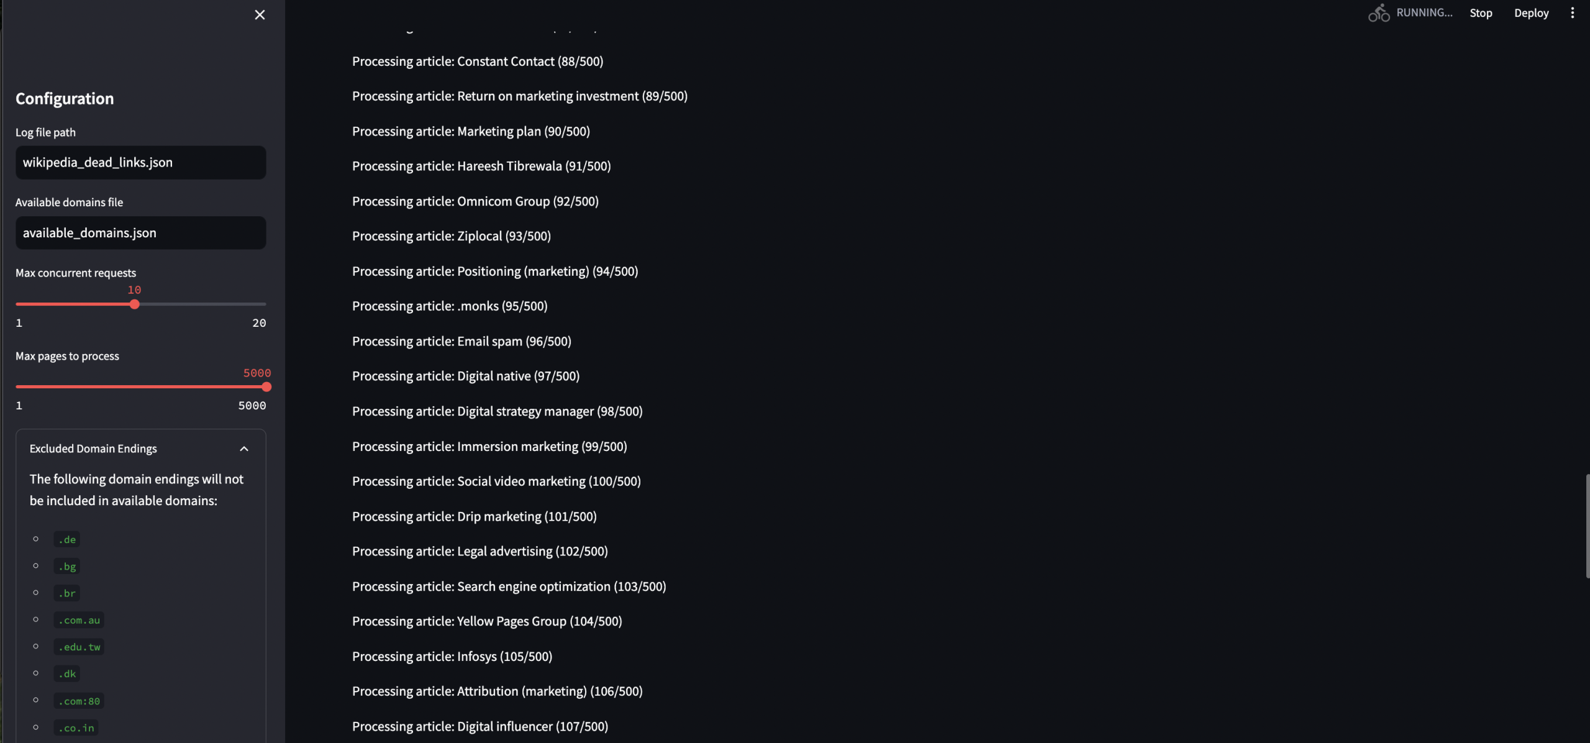This screenshot has width=1590, height=743.
Task: Click the Email spam processing log line
Action: [x=461, y=341]
